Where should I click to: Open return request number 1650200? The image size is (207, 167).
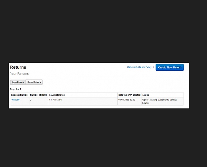click(15, 100)
